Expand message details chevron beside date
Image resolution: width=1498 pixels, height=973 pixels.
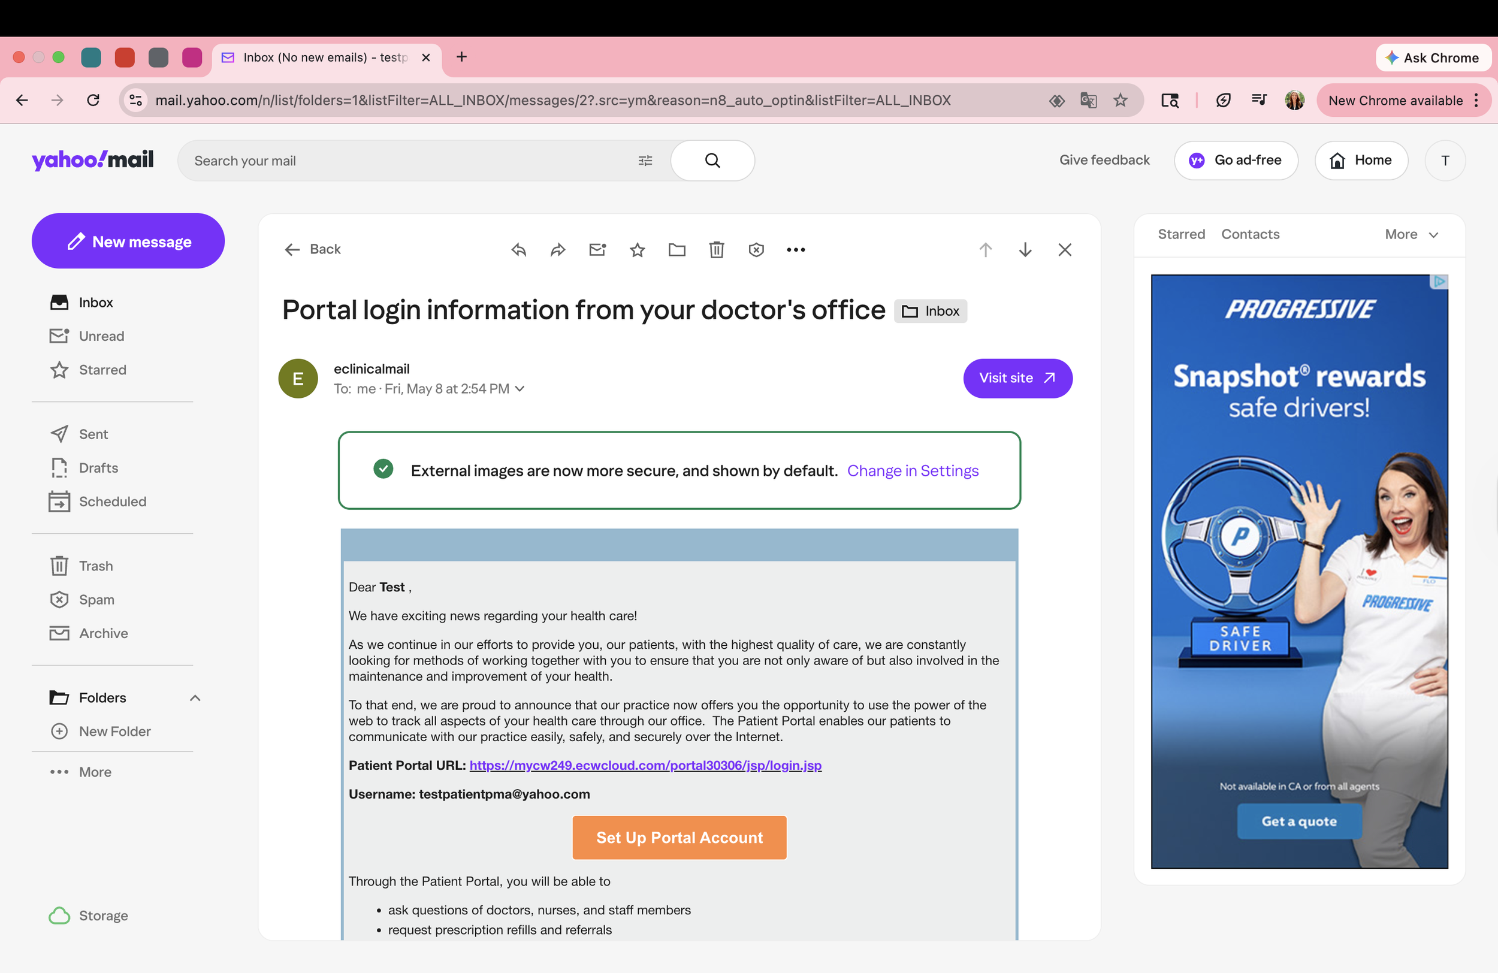[520, 389]
